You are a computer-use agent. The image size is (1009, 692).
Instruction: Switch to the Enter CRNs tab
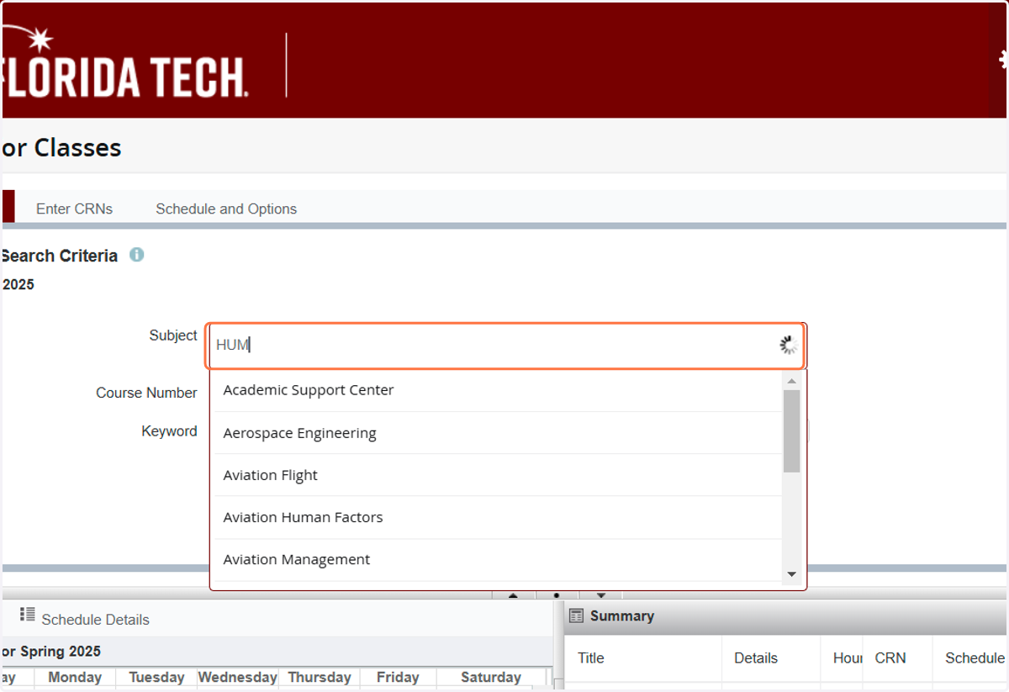(x=74, y=209)
